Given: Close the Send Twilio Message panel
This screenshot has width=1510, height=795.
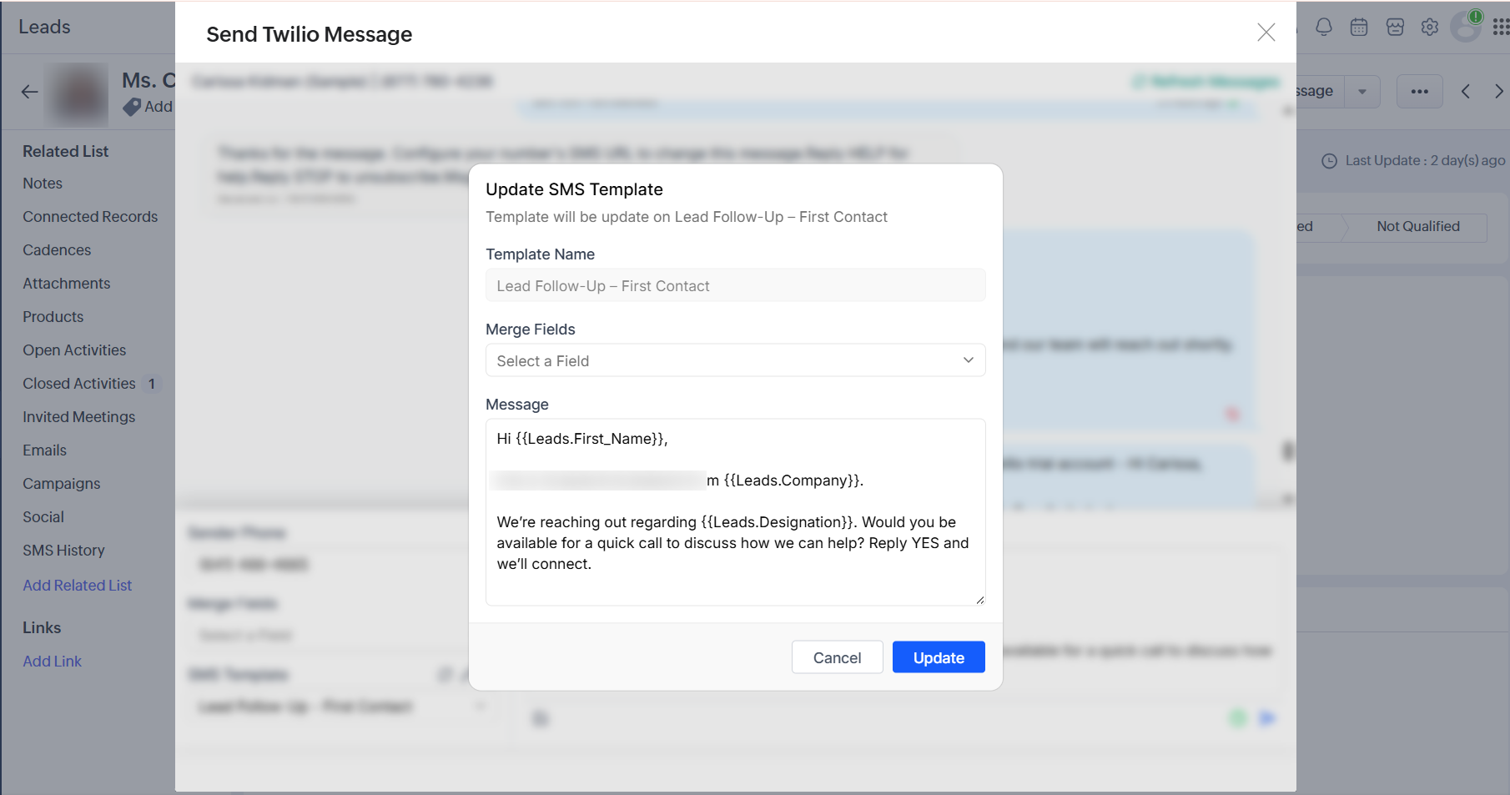Looking at the screenshot, I should [1266, 33].
